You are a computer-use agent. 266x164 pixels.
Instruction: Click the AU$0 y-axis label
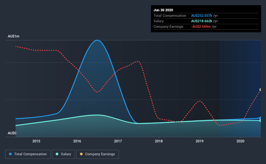pos(12,133)
